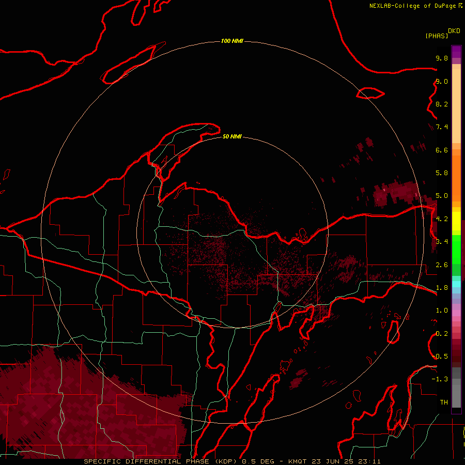This screenshot has height=465, width=465.
Task: Click the 2.6 color scale value
Action: coord(442,265)
